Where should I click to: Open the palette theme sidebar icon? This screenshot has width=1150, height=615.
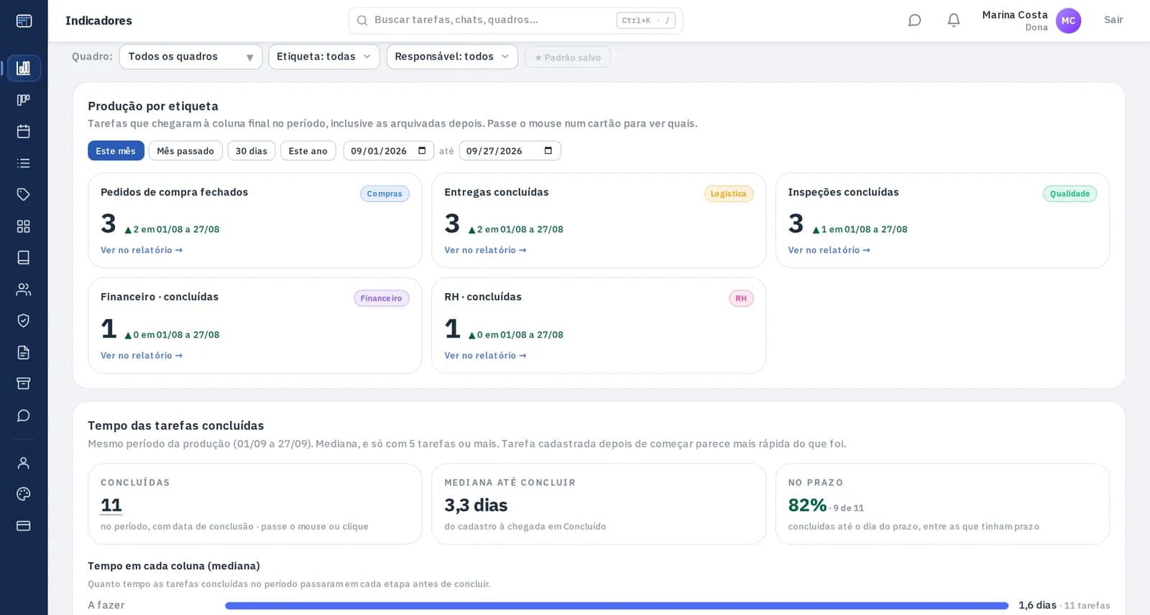24,494
